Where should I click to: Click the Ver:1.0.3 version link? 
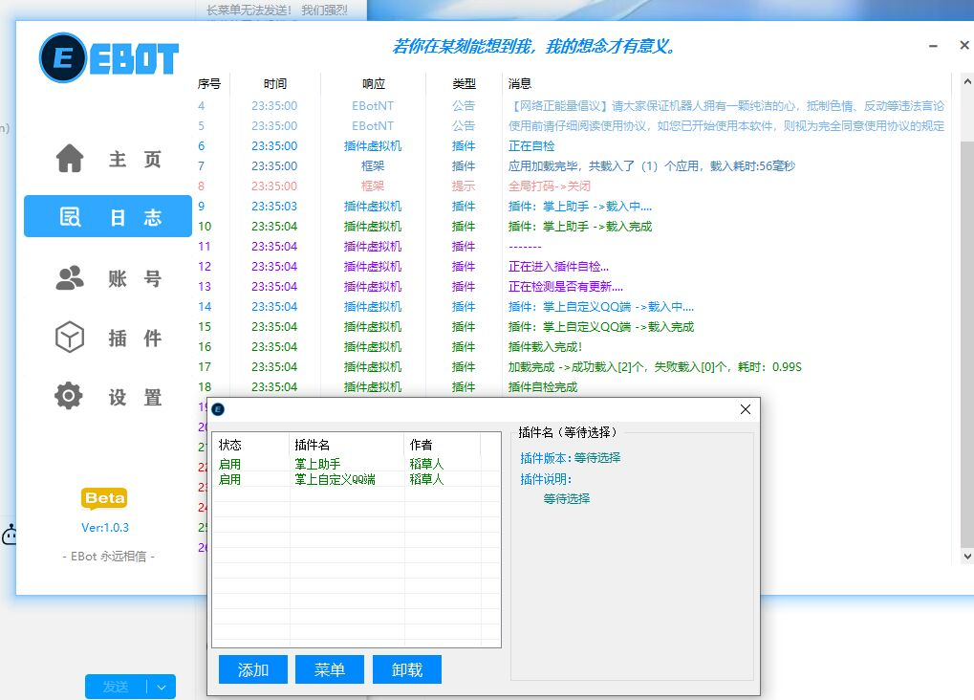[x=104, y=527]
